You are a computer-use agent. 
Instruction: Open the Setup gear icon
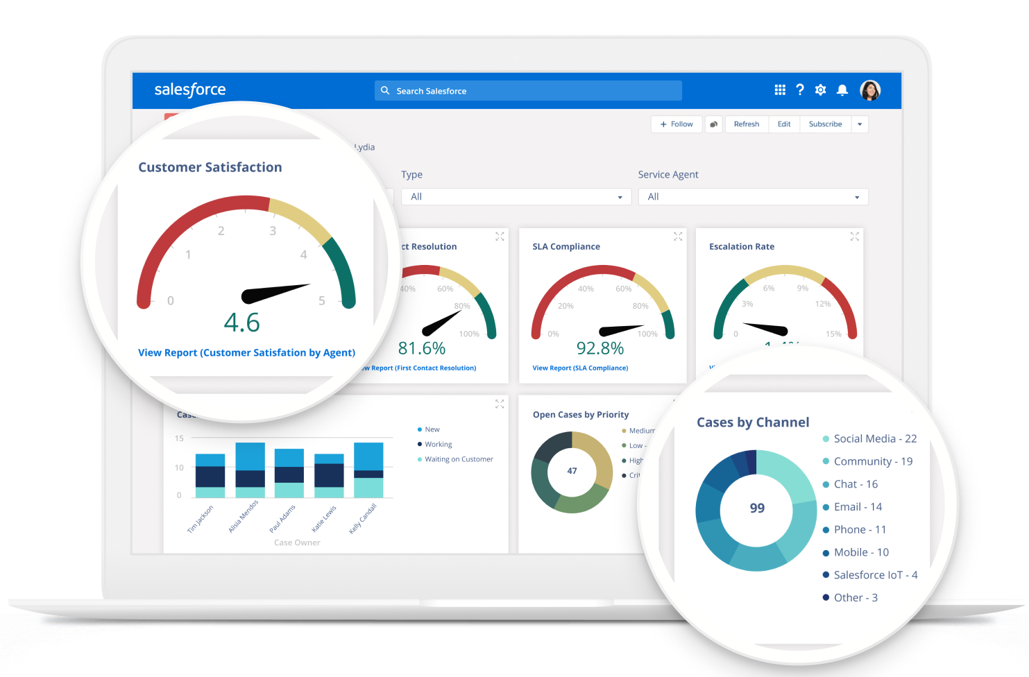[820, 90]
